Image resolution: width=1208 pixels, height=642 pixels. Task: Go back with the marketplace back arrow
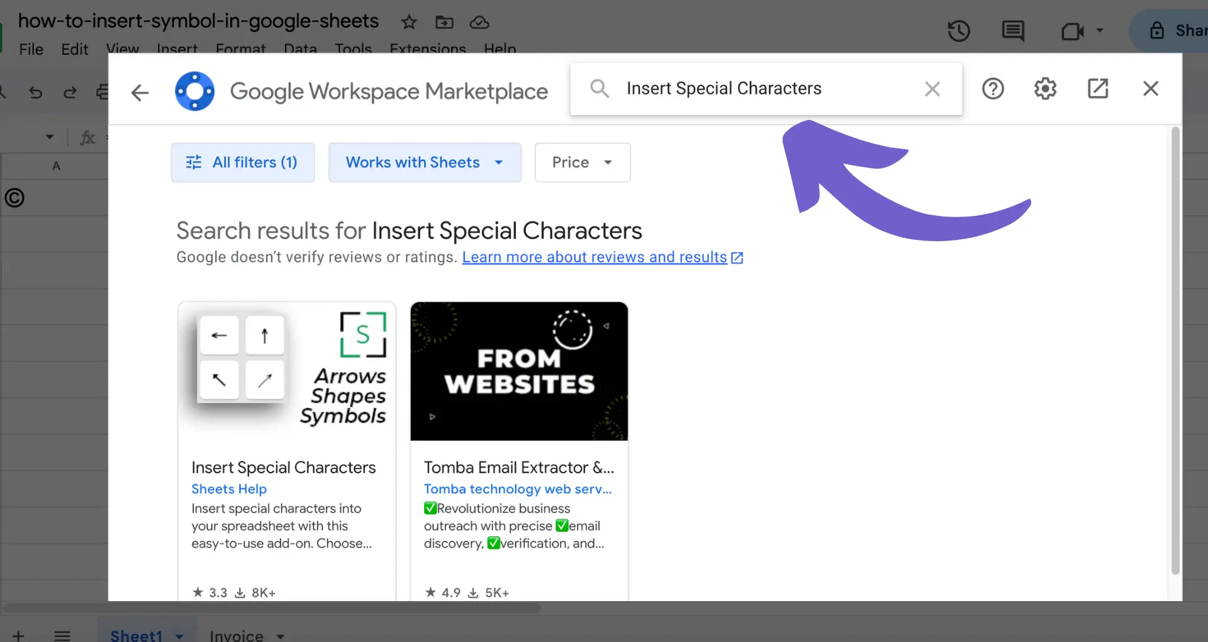(140, 93)
